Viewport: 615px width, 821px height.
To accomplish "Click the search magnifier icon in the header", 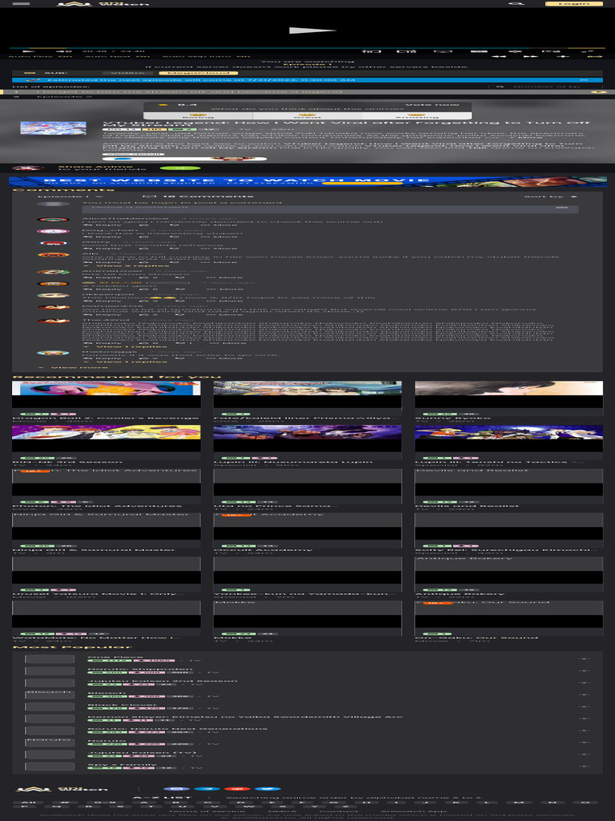I will (x=517, y=4).
